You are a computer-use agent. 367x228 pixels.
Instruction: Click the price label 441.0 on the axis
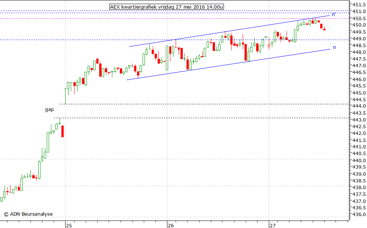[360, 147]
